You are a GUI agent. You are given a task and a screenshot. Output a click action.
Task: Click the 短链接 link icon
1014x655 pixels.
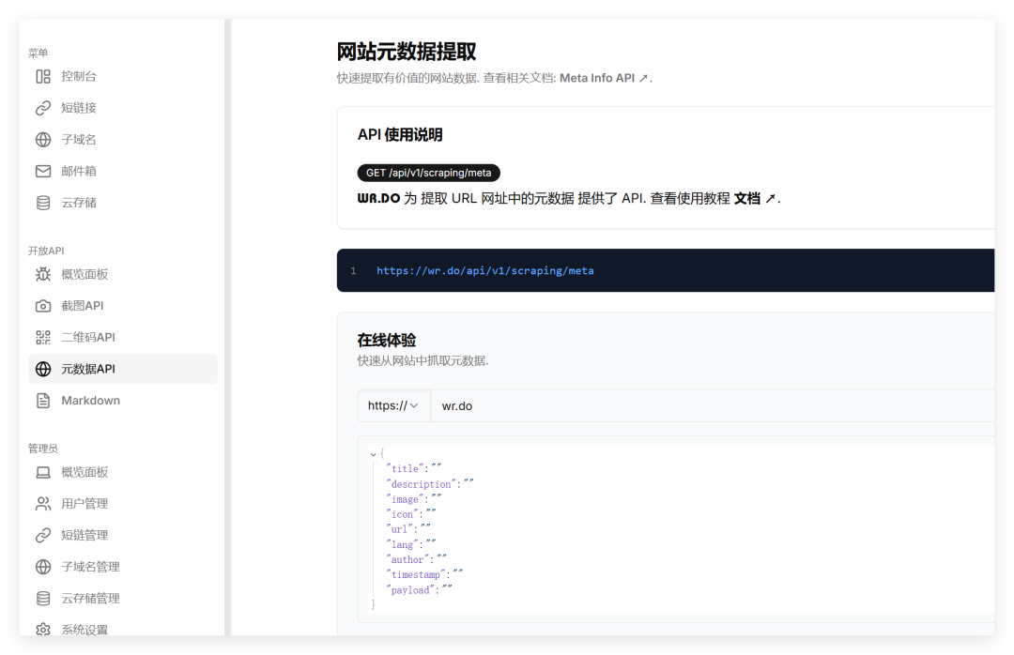click(x=43, y=108)
